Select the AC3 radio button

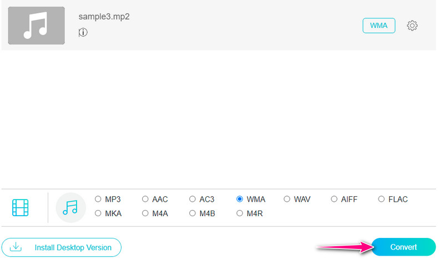[193, 199]
